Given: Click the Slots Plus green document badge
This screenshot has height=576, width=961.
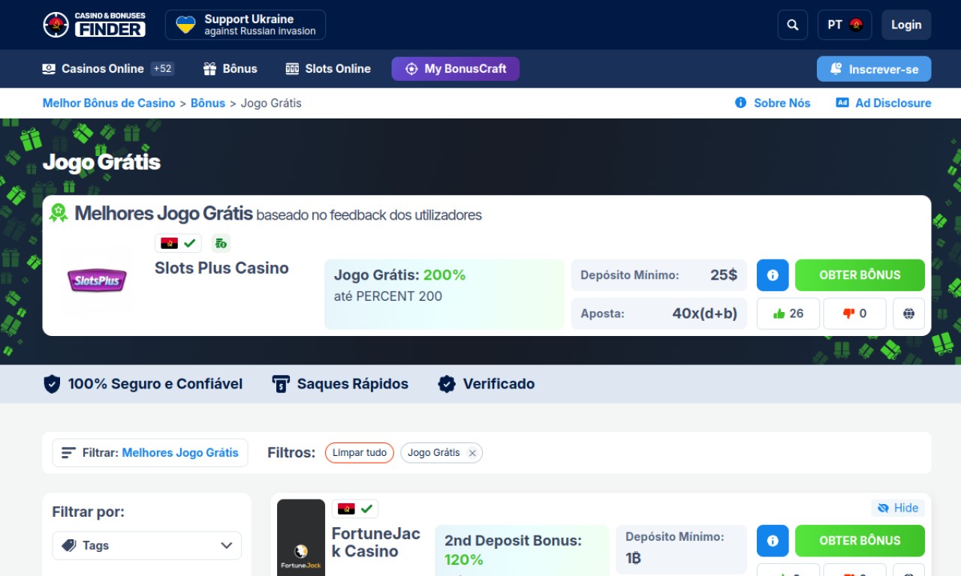Looking at the screenshot, I should tap(221, 243).
